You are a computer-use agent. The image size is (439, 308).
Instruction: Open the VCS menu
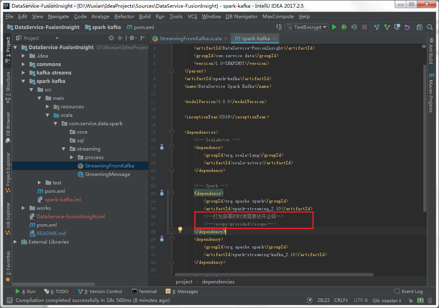pyautogui.click(x=192, y=17)
